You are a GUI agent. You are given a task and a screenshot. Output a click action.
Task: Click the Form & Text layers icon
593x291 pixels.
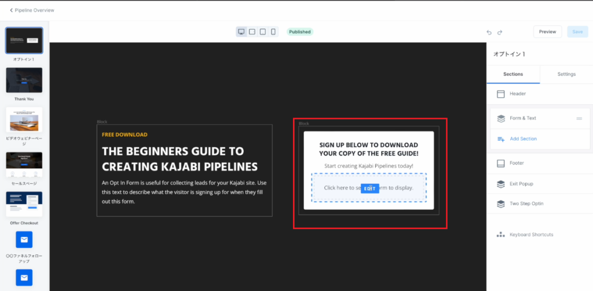pos(501,118)
